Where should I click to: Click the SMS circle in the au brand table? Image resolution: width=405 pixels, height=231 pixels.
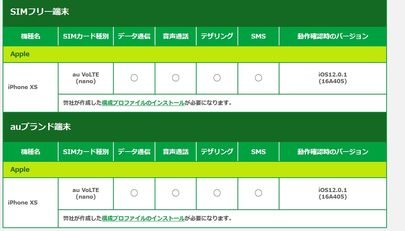(x=258, y=193)
